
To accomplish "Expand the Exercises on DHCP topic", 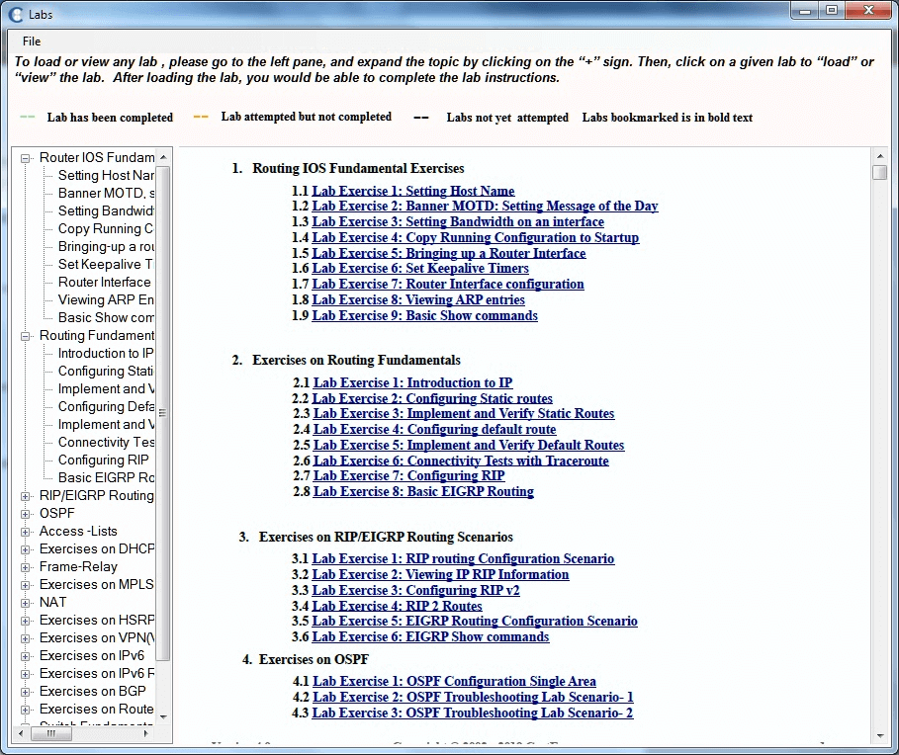I will coord(28,548).
